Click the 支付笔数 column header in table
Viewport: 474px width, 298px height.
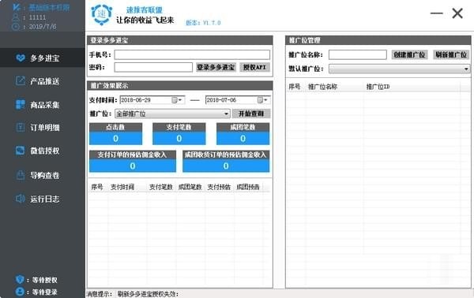161,187
